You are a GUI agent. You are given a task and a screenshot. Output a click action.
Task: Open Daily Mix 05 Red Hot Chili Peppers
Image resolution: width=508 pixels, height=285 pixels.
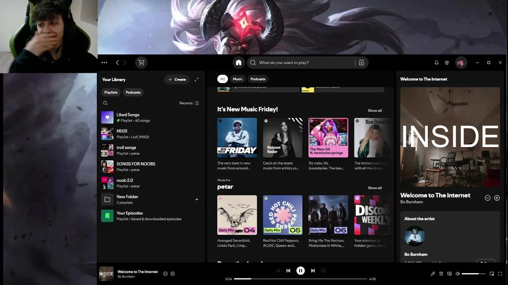[x=283, y=222]
